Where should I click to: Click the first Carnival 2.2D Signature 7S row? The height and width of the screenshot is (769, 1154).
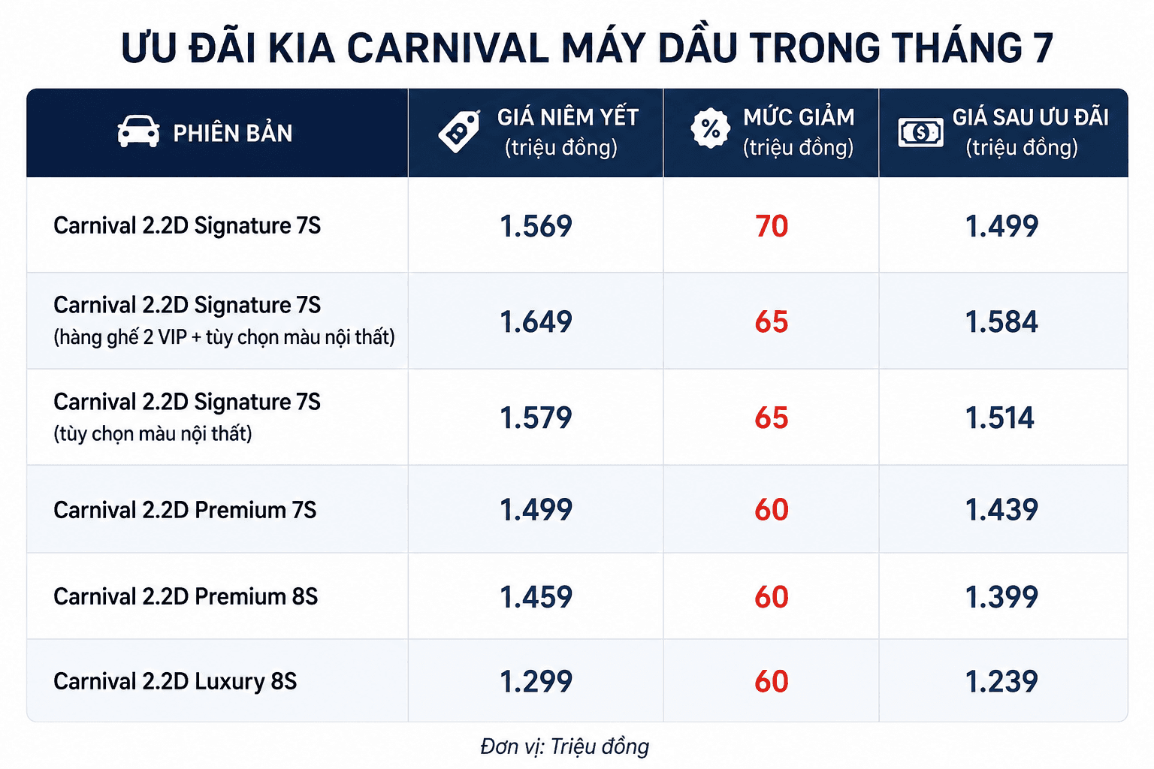click(577, 225)
